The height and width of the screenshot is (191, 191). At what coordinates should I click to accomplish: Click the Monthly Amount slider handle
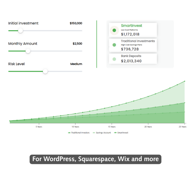click(28, 51)
